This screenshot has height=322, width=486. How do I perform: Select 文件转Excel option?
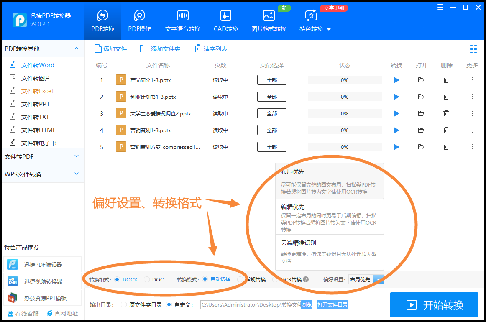pyautogui.click(x=37, y=91)
